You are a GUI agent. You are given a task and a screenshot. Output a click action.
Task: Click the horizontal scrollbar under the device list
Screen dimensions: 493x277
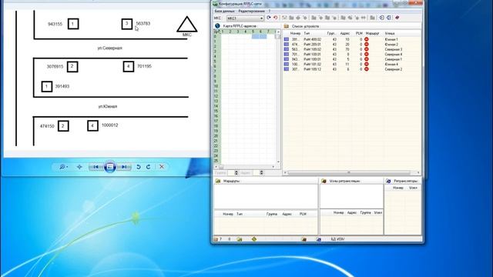click(349, 172)
